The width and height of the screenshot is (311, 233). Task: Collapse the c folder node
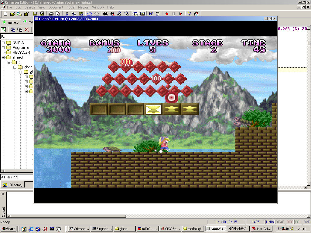[9, 62]
